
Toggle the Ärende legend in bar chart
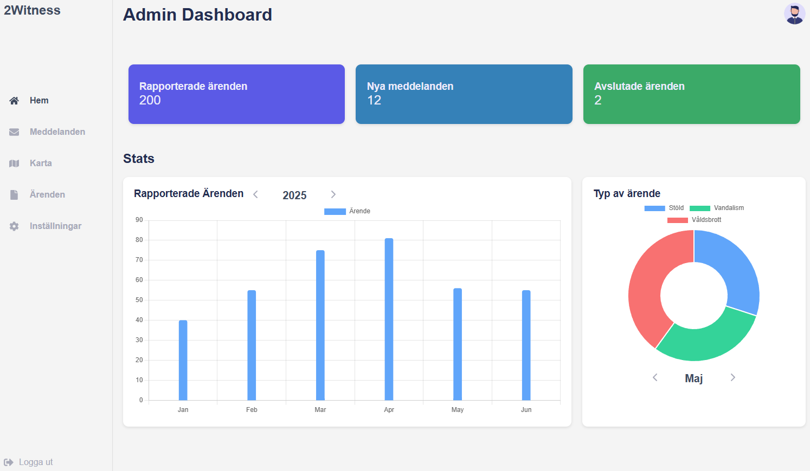(x=347, y=211)
